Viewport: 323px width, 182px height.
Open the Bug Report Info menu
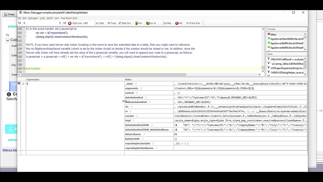[x=69, y=18]
